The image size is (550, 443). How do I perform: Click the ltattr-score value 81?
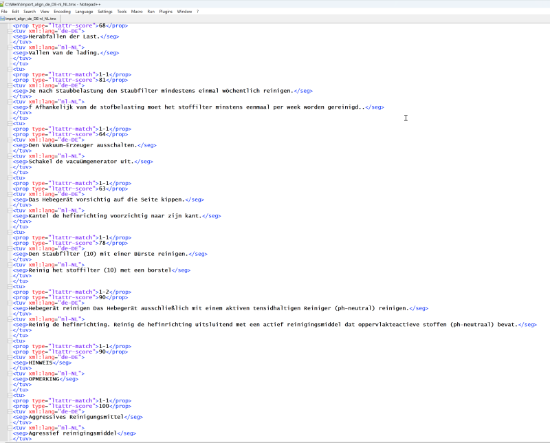(x=102, y=80)
